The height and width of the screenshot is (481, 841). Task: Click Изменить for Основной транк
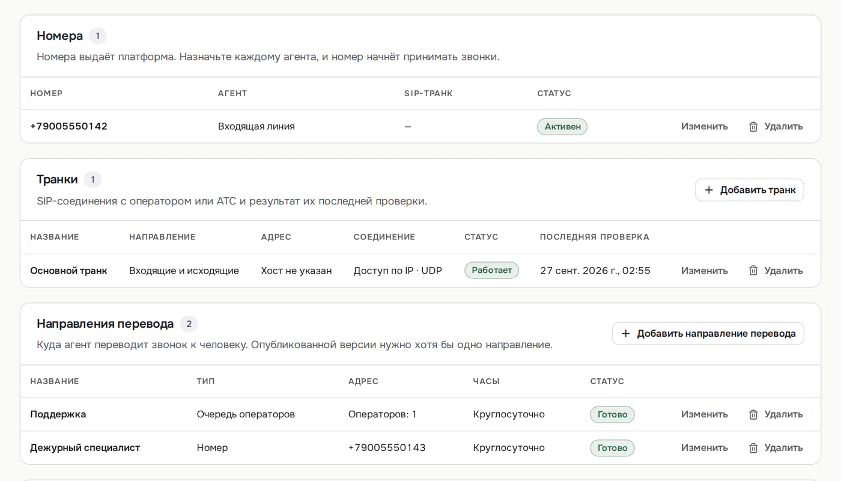(x=705, y=271)
